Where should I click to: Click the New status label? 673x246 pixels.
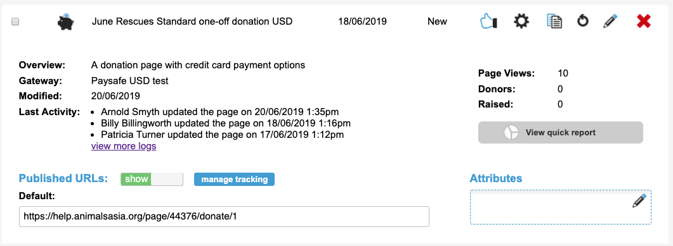point(438,22)
